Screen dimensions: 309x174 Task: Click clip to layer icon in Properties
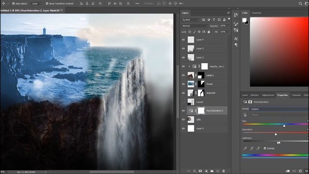288,171
